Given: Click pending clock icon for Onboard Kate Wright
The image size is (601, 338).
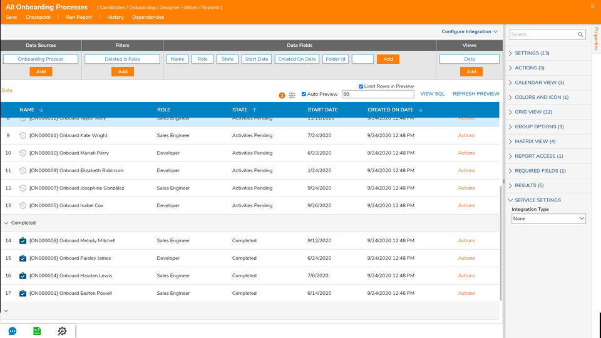Looking at the screenshot, I should (x=23, y=135).
